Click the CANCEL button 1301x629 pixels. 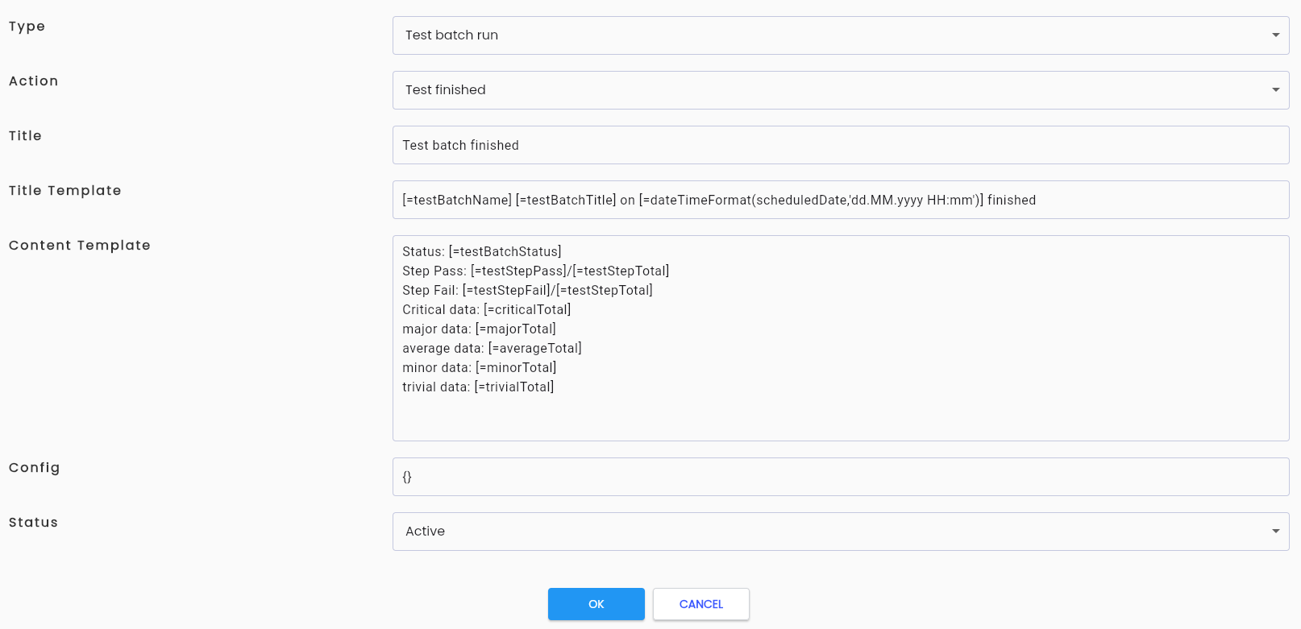tap(701, 604)
